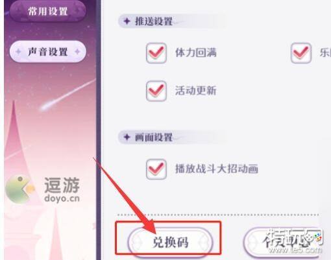Click the doyo Pac-Man logo icon
This screenshot has width=331, height=260.
[x=20, y=189]
